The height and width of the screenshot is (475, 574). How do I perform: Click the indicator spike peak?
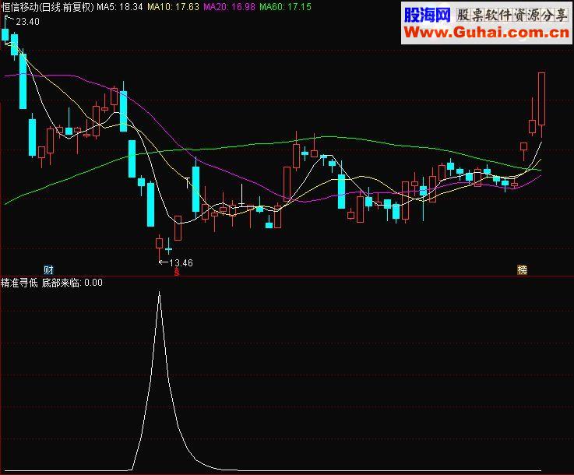pyautogui.click(x=159, y=293)
